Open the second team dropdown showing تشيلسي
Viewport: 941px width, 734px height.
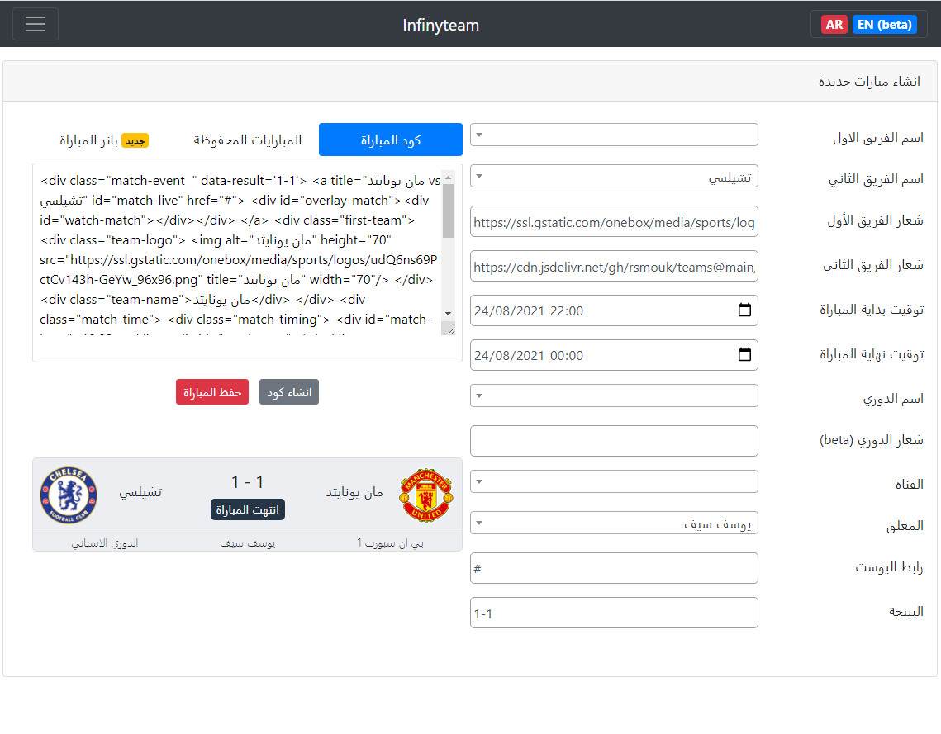click(614, 176)
